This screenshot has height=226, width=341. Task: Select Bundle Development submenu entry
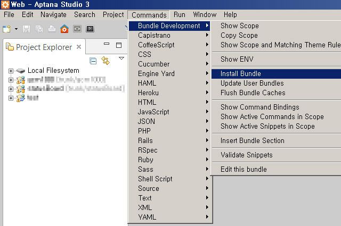(x=169, y=26)
